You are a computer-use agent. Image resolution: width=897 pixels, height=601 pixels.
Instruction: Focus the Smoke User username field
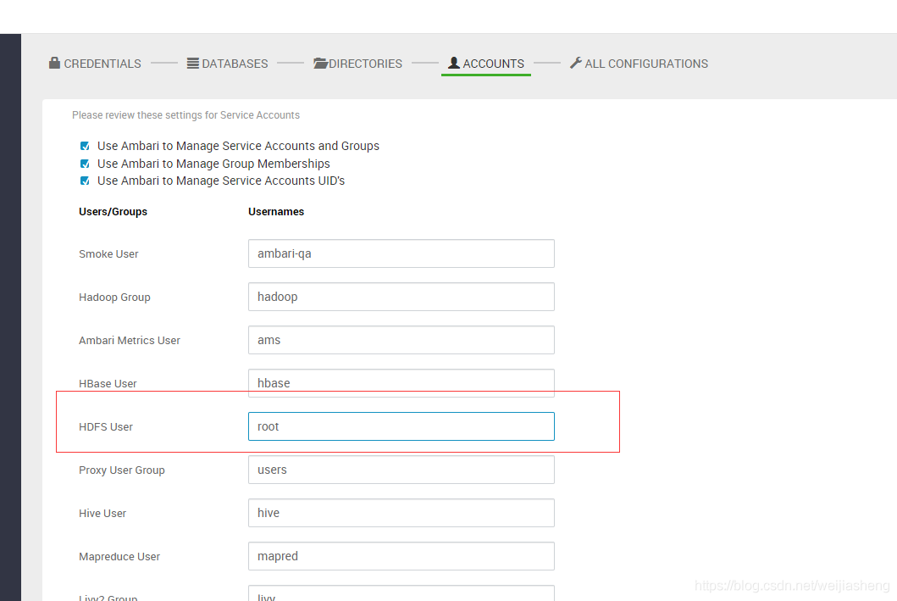pos(401,253)
